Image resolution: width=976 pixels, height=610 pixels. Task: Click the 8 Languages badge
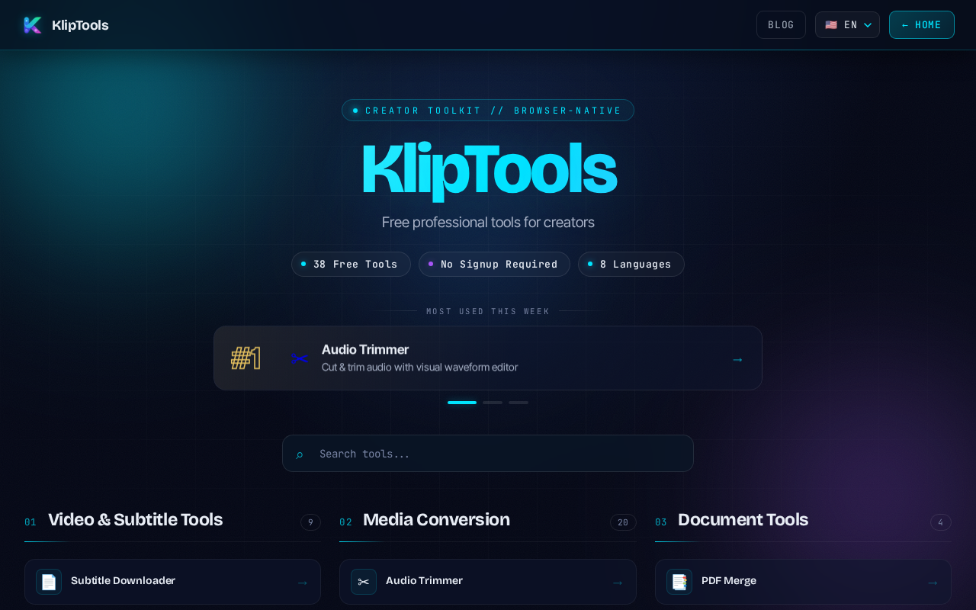click(x=631, y=265)
